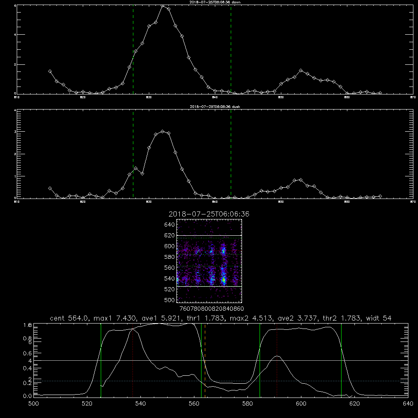Click the orange dashed center line in bottom plot
The width and height of the screenshot is (418, 418).
(x=205, y=360)
